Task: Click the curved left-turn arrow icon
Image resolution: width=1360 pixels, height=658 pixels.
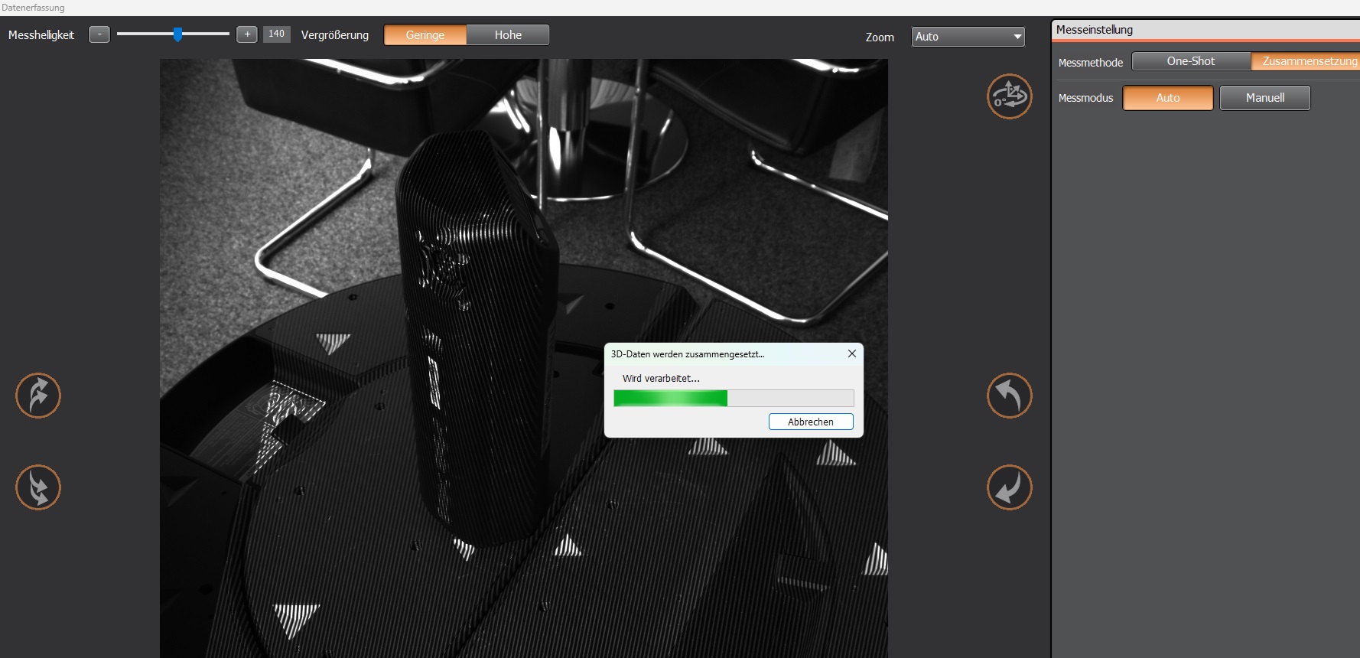Action: pyautogui.click(x=1009, y=396)
